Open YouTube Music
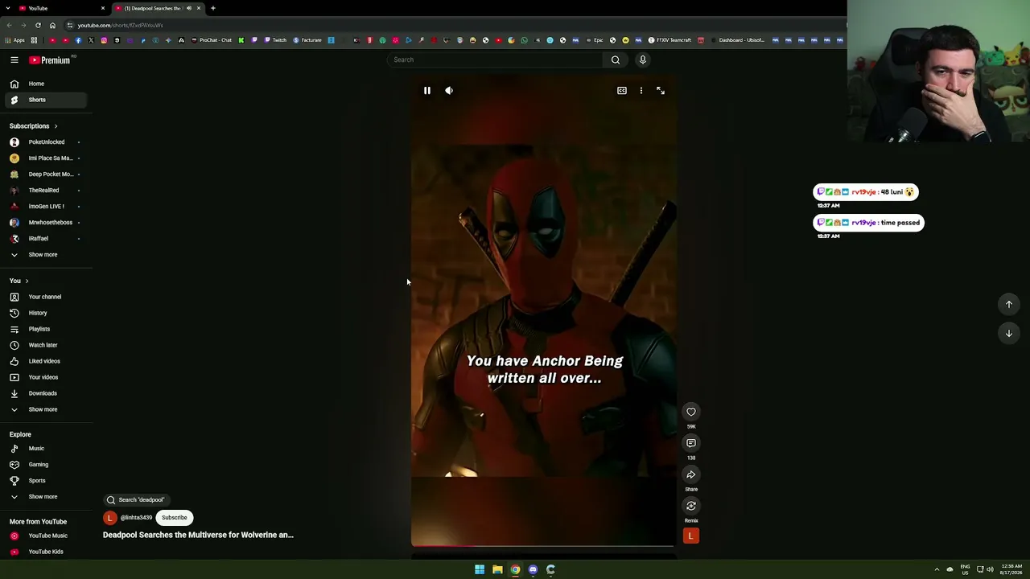Image resolution: width=1030 pixels, height=579 pixels. pos(46,536)
